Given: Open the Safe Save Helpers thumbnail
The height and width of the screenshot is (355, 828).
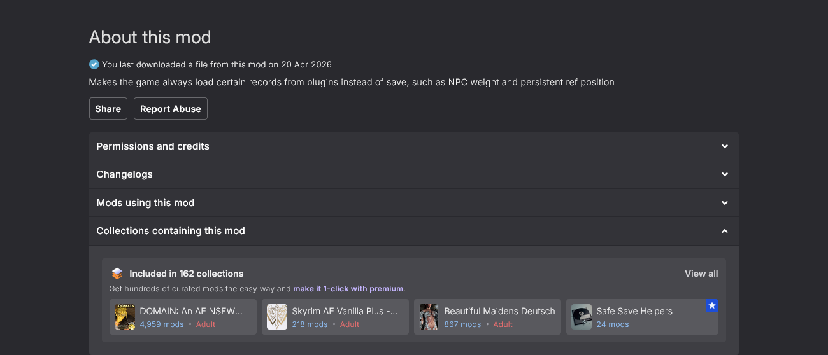Looking at the screenshot, I should 582,317.
